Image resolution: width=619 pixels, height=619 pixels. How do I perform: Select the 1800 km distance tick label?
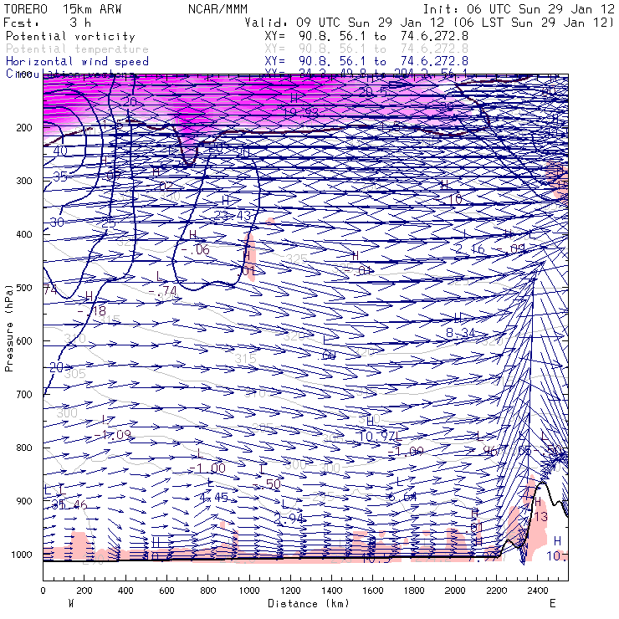click(414, 591)
